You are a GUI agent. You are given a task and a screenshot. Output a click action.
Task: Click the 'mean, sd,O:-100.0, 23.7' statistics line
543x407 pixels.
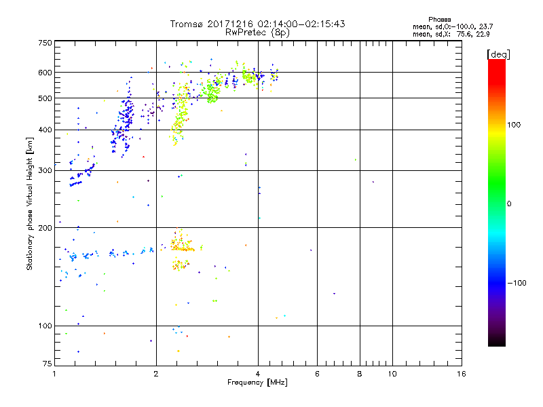tap(453, 26)
